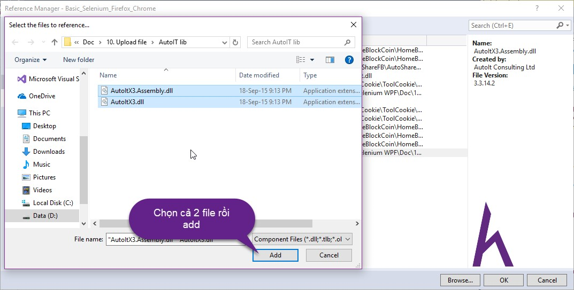Cancel the file selection dialog
Screen dimensions: 574x290
(329, 255)
